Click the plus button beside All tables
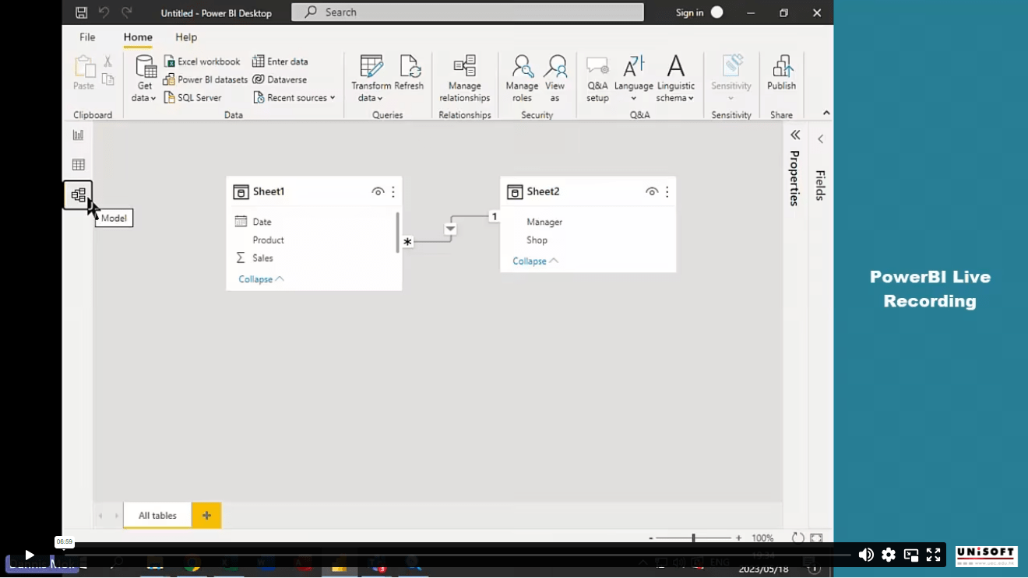The height and width of the screenshot is (578, 1028). pyautogui.click(x=206, y=515)
